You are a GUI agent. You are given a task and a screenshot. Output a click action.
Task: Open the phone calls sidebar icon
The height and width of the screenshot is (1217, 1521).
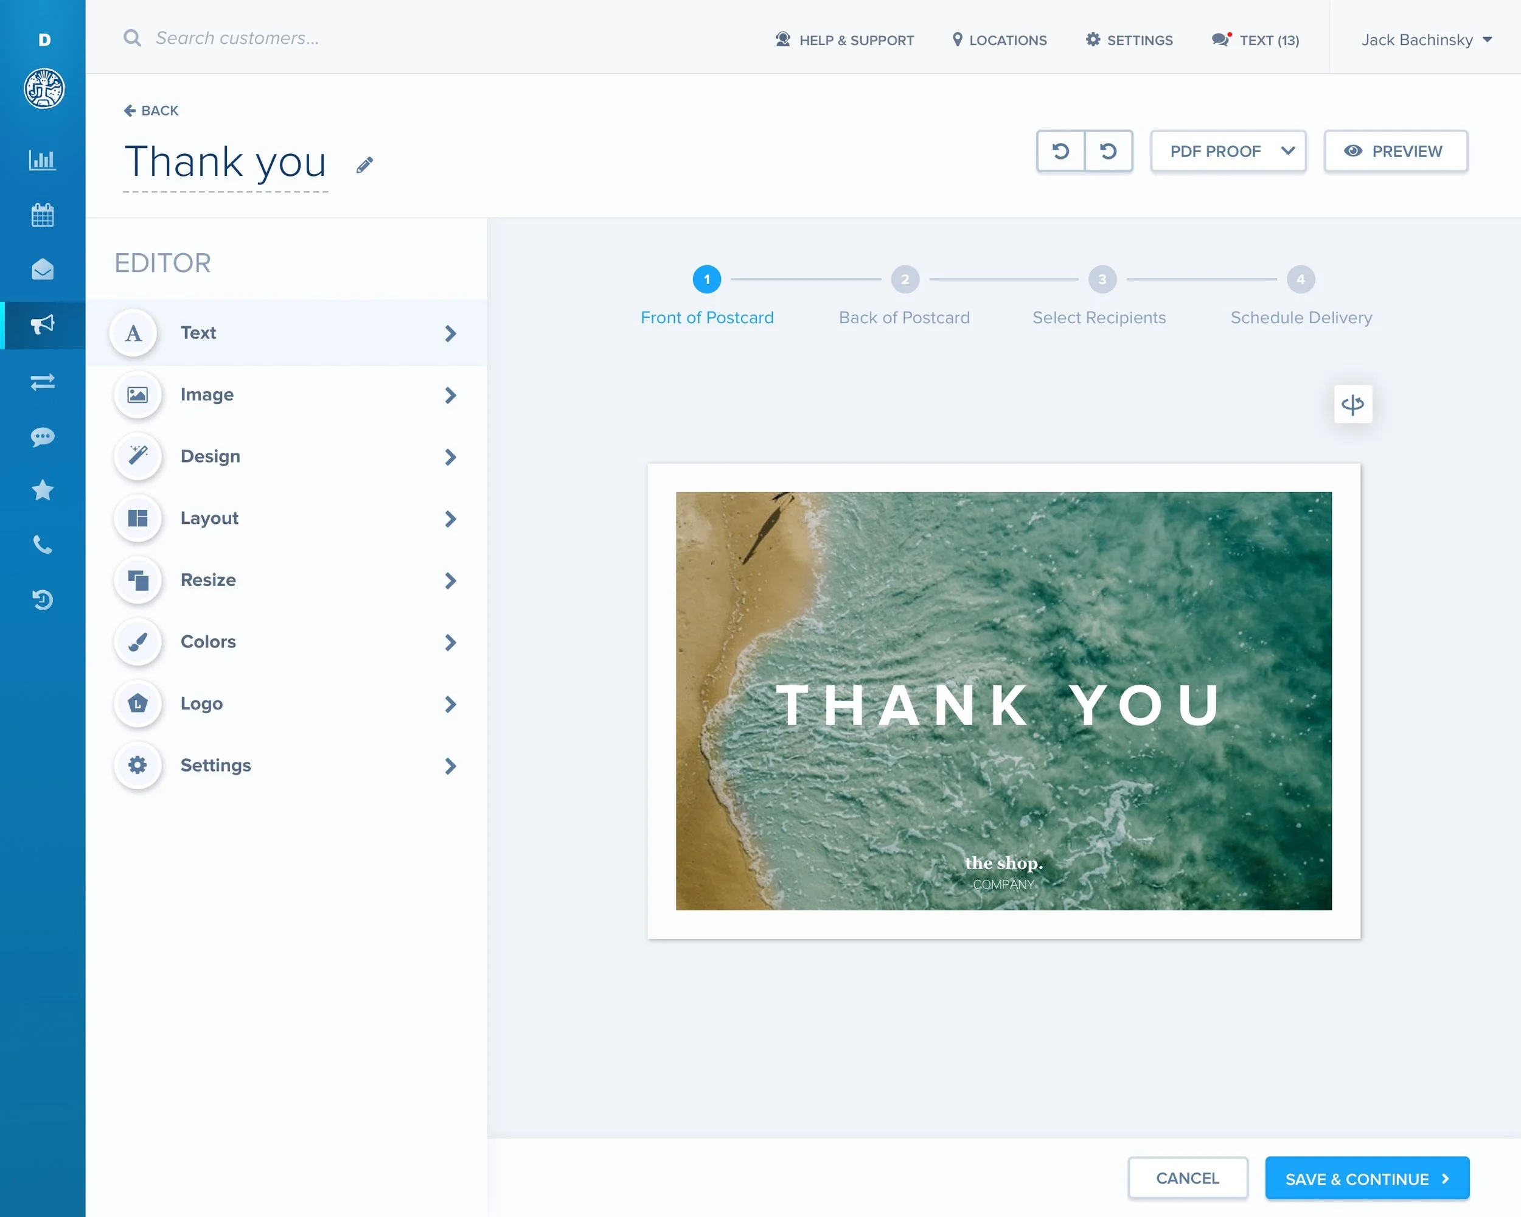pos(43,545)
